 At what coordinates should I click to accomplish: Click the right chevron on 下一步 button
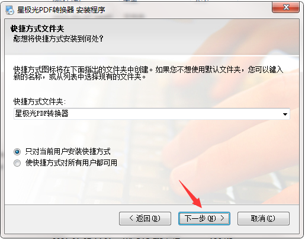pyautogui.click(x=223, y=218)
